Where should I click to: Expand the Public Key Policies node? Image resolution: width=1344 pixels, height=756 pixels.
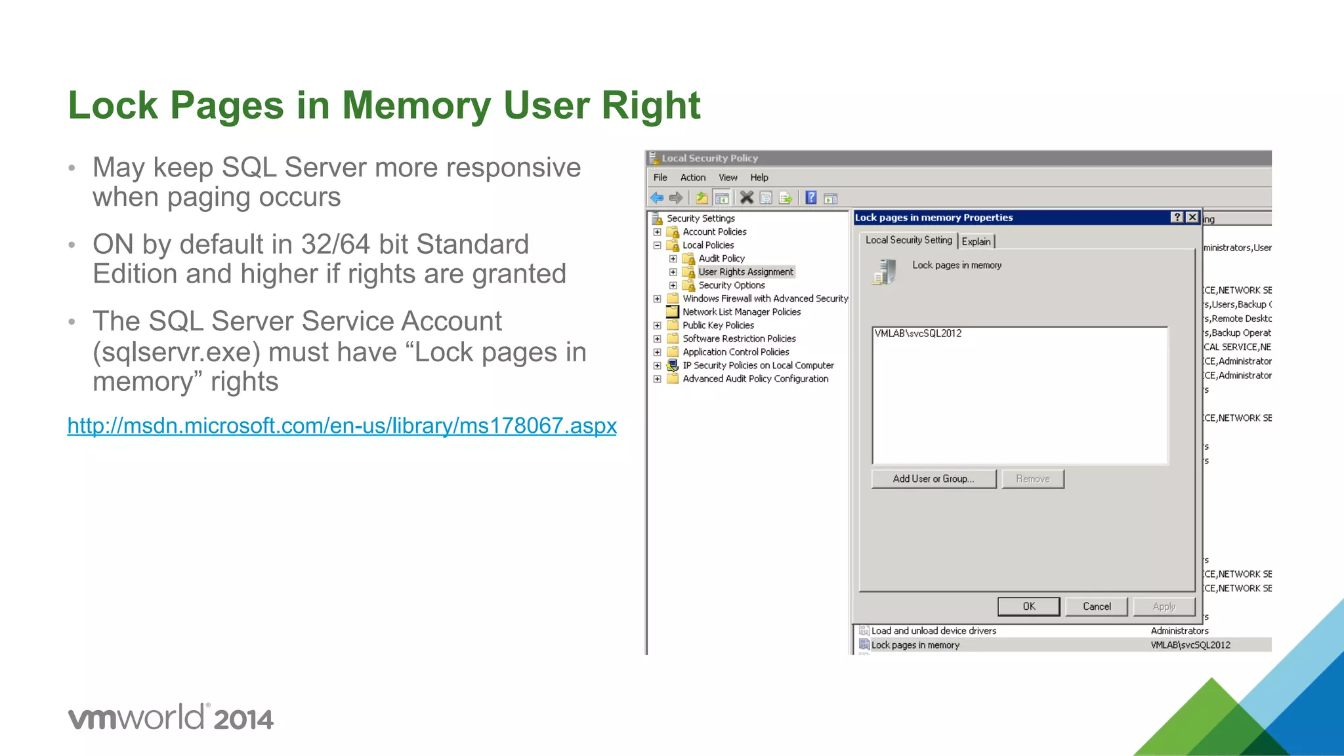pyautogui.click(x=657, y=325)
